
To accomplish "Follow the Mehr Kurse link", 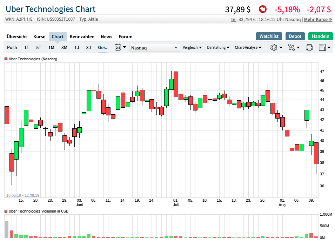I will point(318,20).
